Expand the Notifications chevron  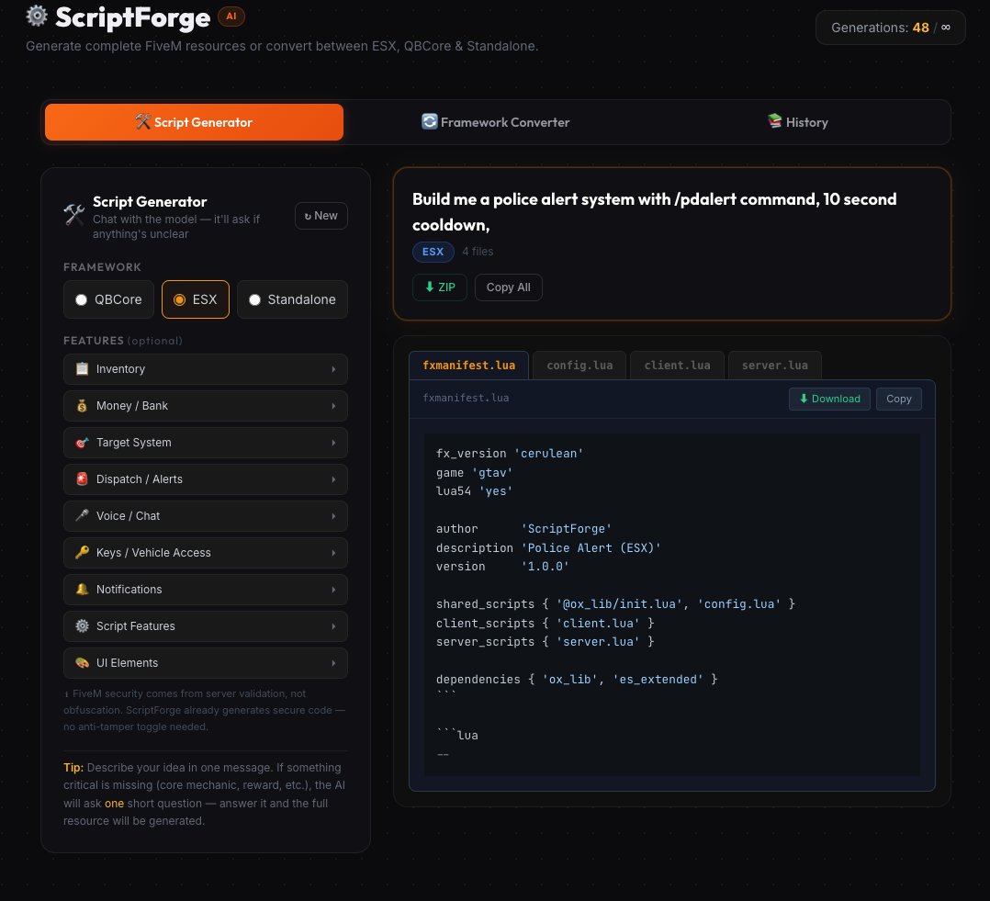[333, 589]
